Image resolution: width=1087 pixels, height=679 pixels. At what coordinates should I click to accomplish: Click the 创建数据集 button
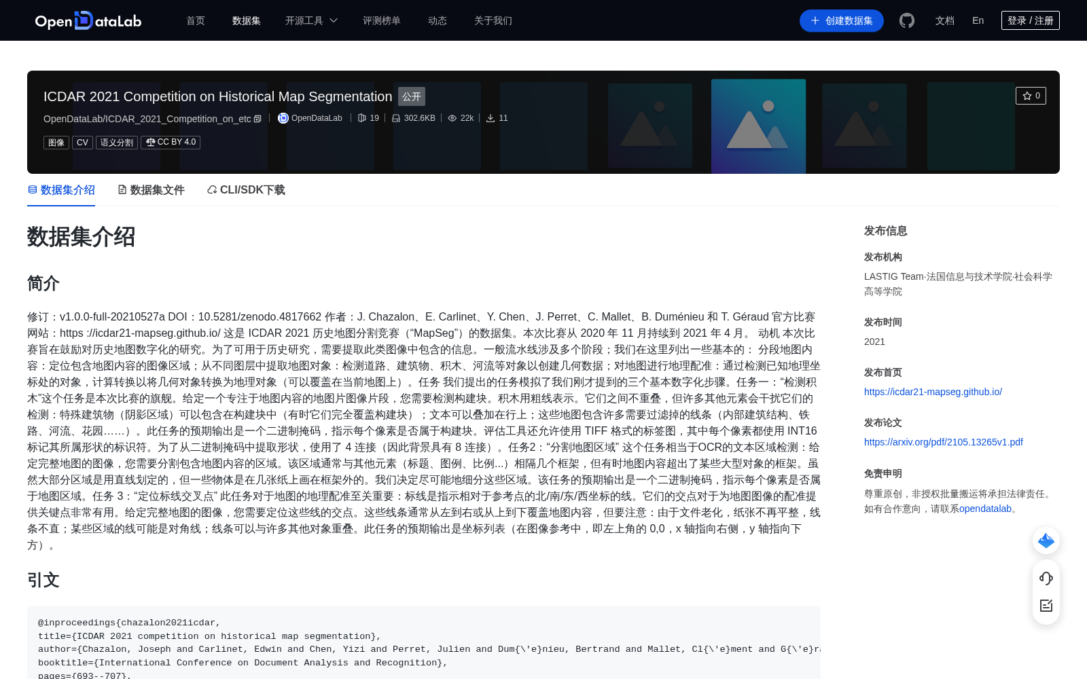[842, 20]
